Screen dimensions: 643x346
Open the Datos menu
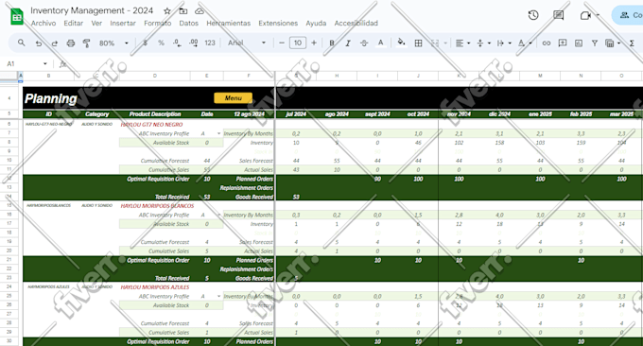188,24
